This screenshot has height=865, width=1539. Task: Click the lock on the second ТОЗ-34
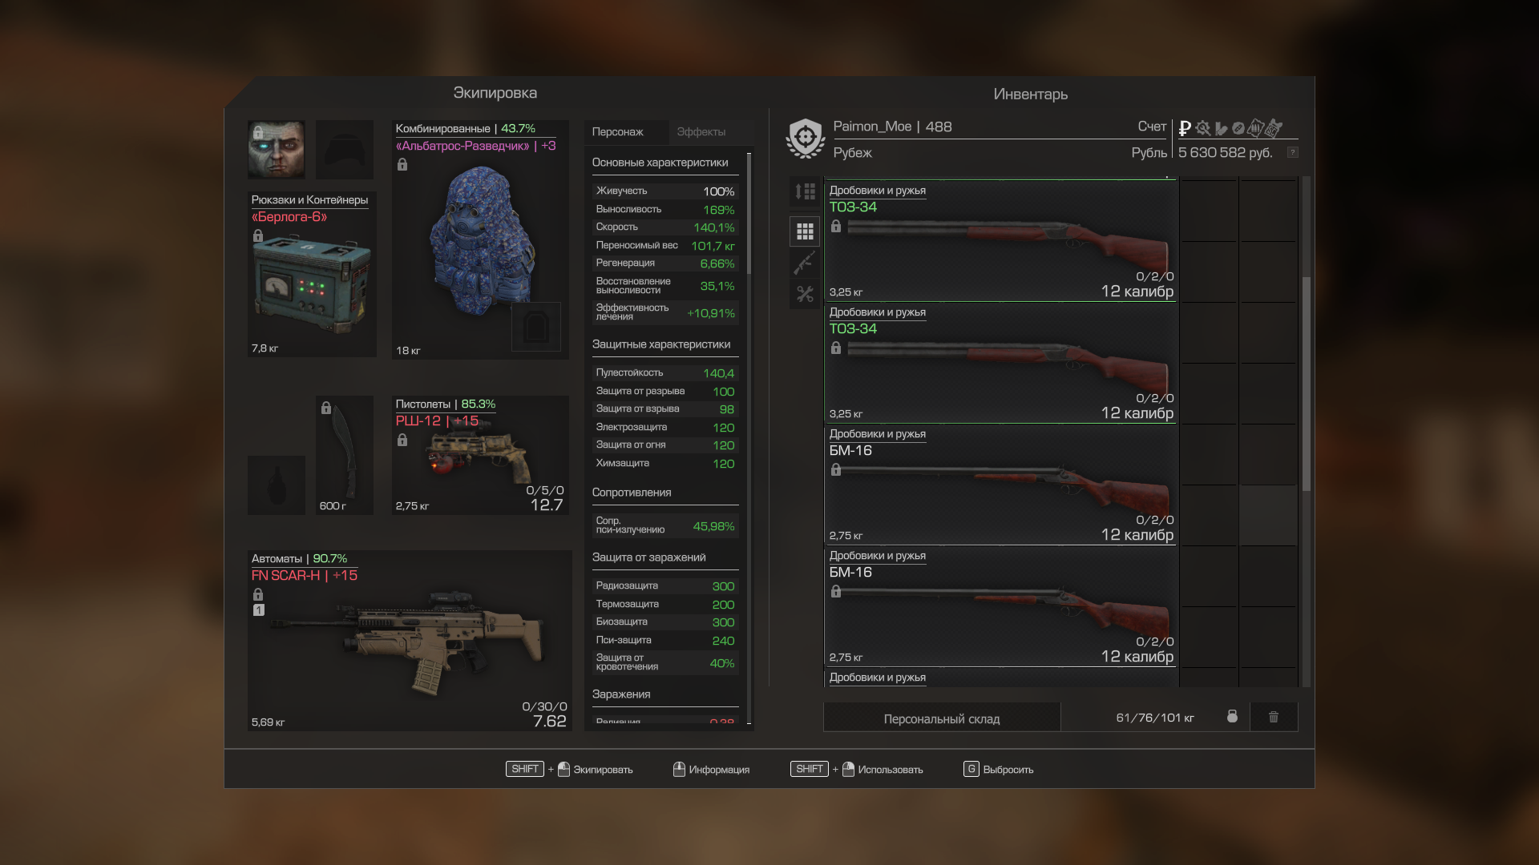[835, 348]
